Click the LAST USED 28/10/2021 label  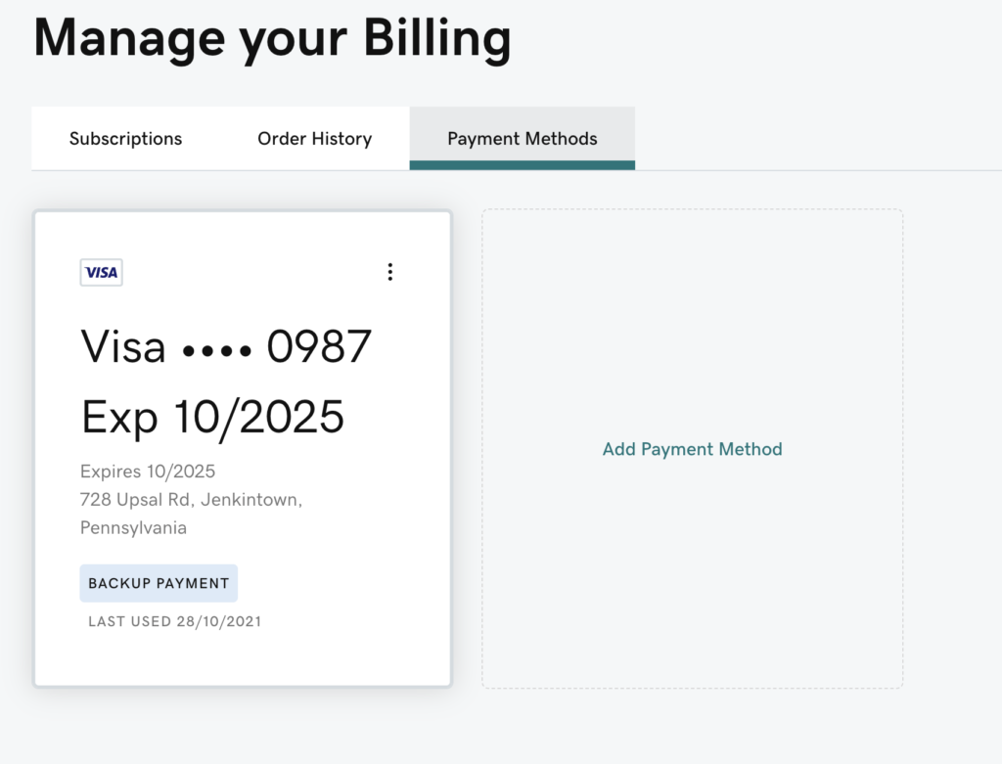tap(174, 621)
